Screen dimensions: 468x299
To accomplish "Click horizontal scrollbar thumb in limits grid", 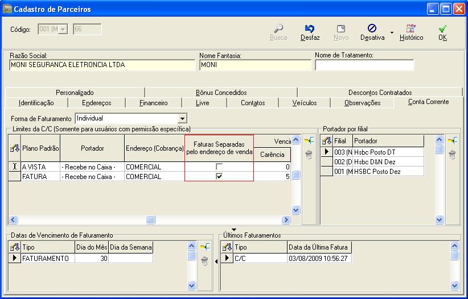I will point(150,220).
